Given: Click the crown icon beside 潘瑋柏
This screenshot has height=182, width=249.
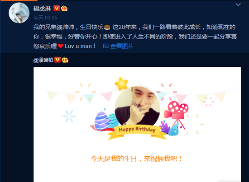Looking at the screenshot, I should 65,60.
